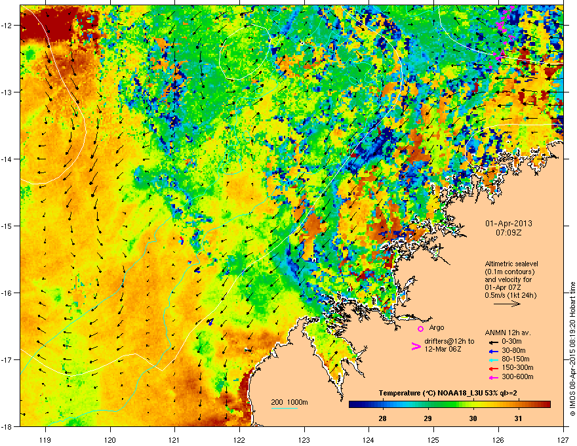
Task: Click the blue 30-80m legend arrow
Action: tap(493, 351)
